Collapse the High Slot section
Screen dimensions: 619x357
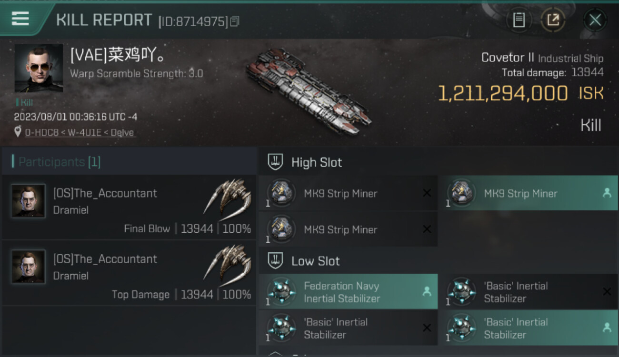tap(275, 162)
